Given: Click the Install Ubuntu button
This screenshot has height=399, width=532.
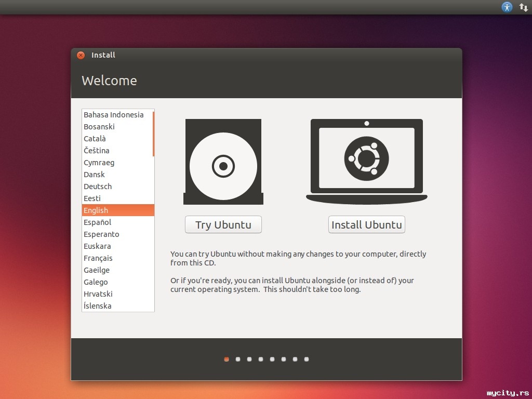Looking at the screenshot, I should tap(366, 224).
